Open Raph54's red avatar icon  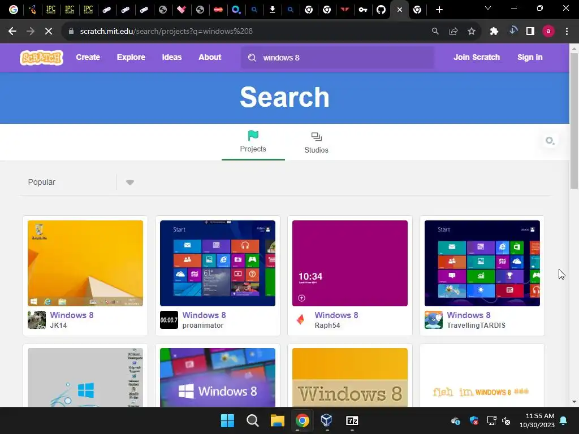[x=301, y=320]
